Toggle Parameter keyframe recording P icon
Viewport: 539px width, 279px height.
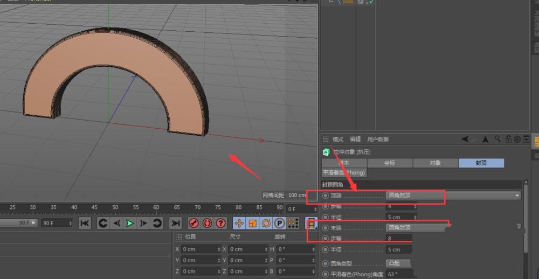pos(279,223)
